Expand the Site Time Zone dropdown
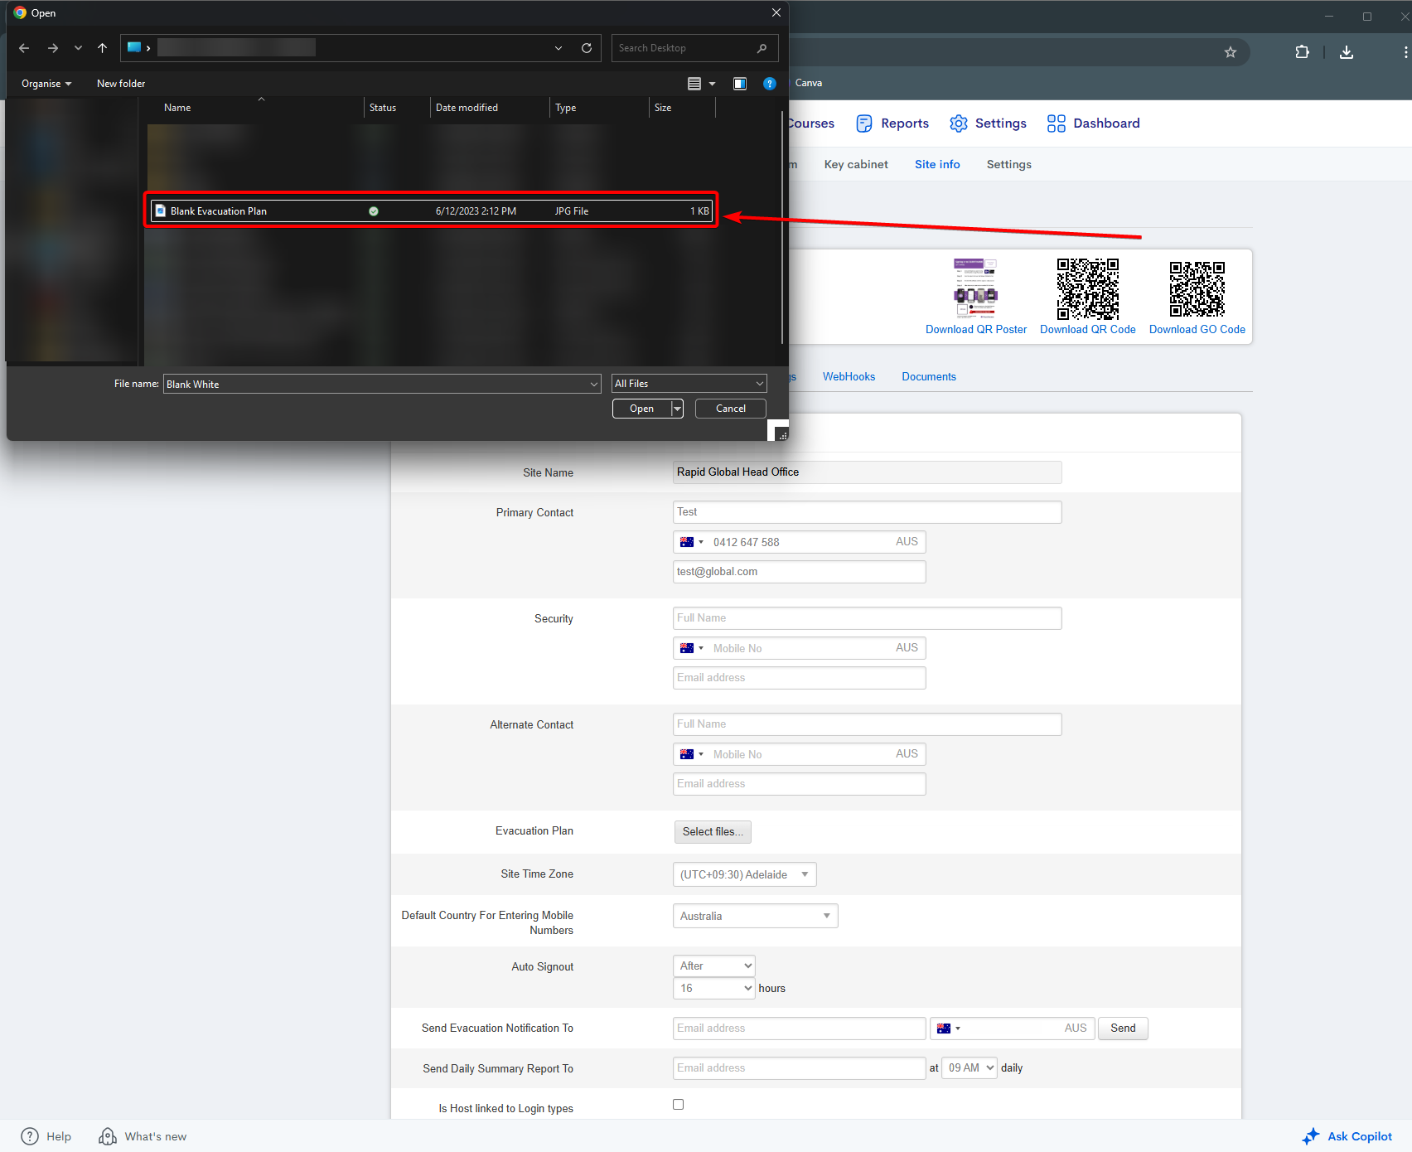 coord(744,874)
